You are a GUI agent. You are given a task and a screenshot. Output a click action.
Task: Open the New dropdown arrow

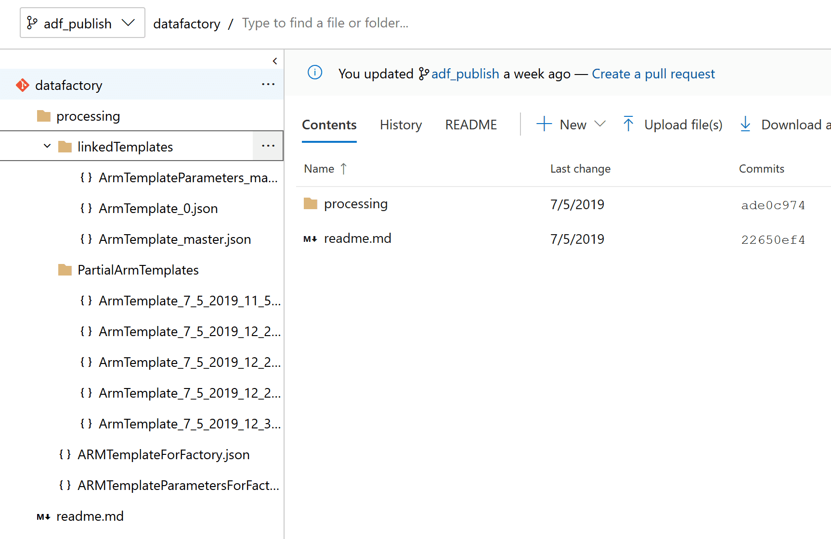click(x=601, y=124)
